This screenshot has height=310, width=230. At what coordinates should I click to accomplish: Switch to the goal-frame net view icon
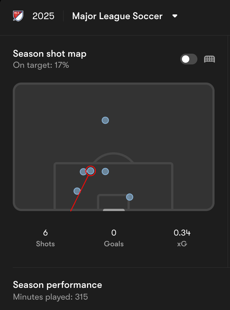click(209, 59)
